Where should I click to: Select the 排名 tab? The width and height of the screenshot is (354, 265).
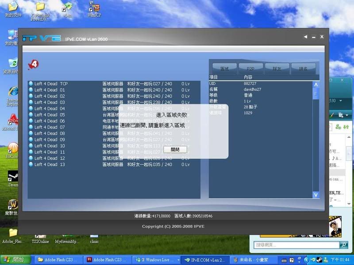click(303, 68)
